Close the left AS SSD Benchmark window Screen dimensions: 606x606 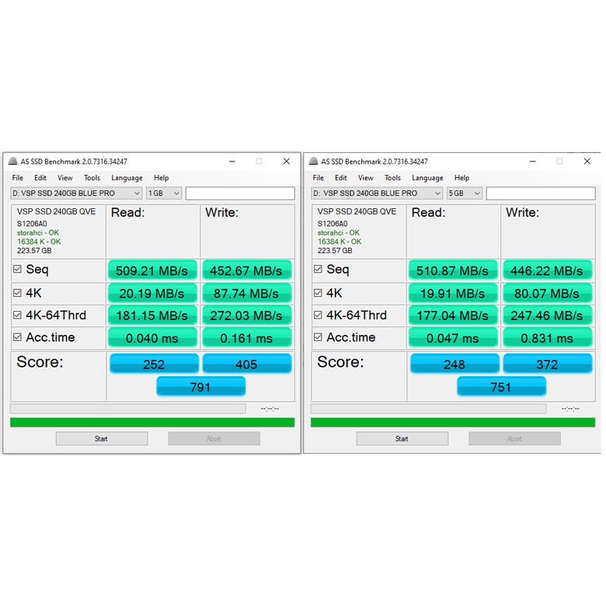(286, 162)
